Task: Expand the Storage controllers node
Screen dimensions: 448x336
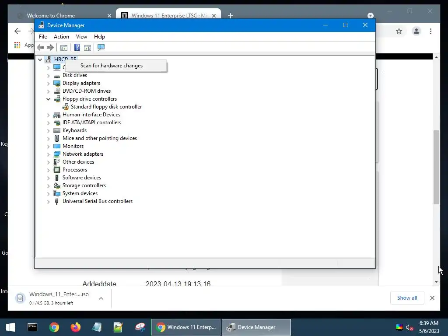Action: pyautogui.click(x=48, y=185)
